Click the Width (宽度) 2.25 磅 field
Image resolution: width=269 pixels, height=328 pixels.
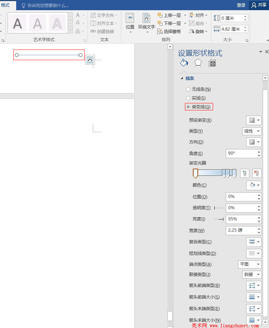click(x=241, y=230)
